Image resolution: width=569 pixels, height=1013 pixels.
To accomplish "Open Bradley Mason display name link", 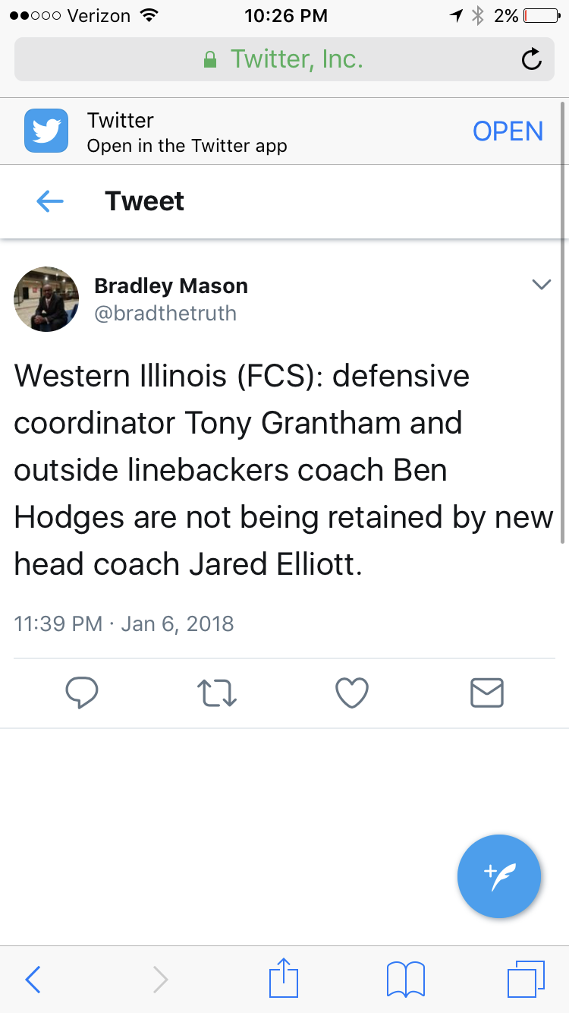I will coord(171,286).
